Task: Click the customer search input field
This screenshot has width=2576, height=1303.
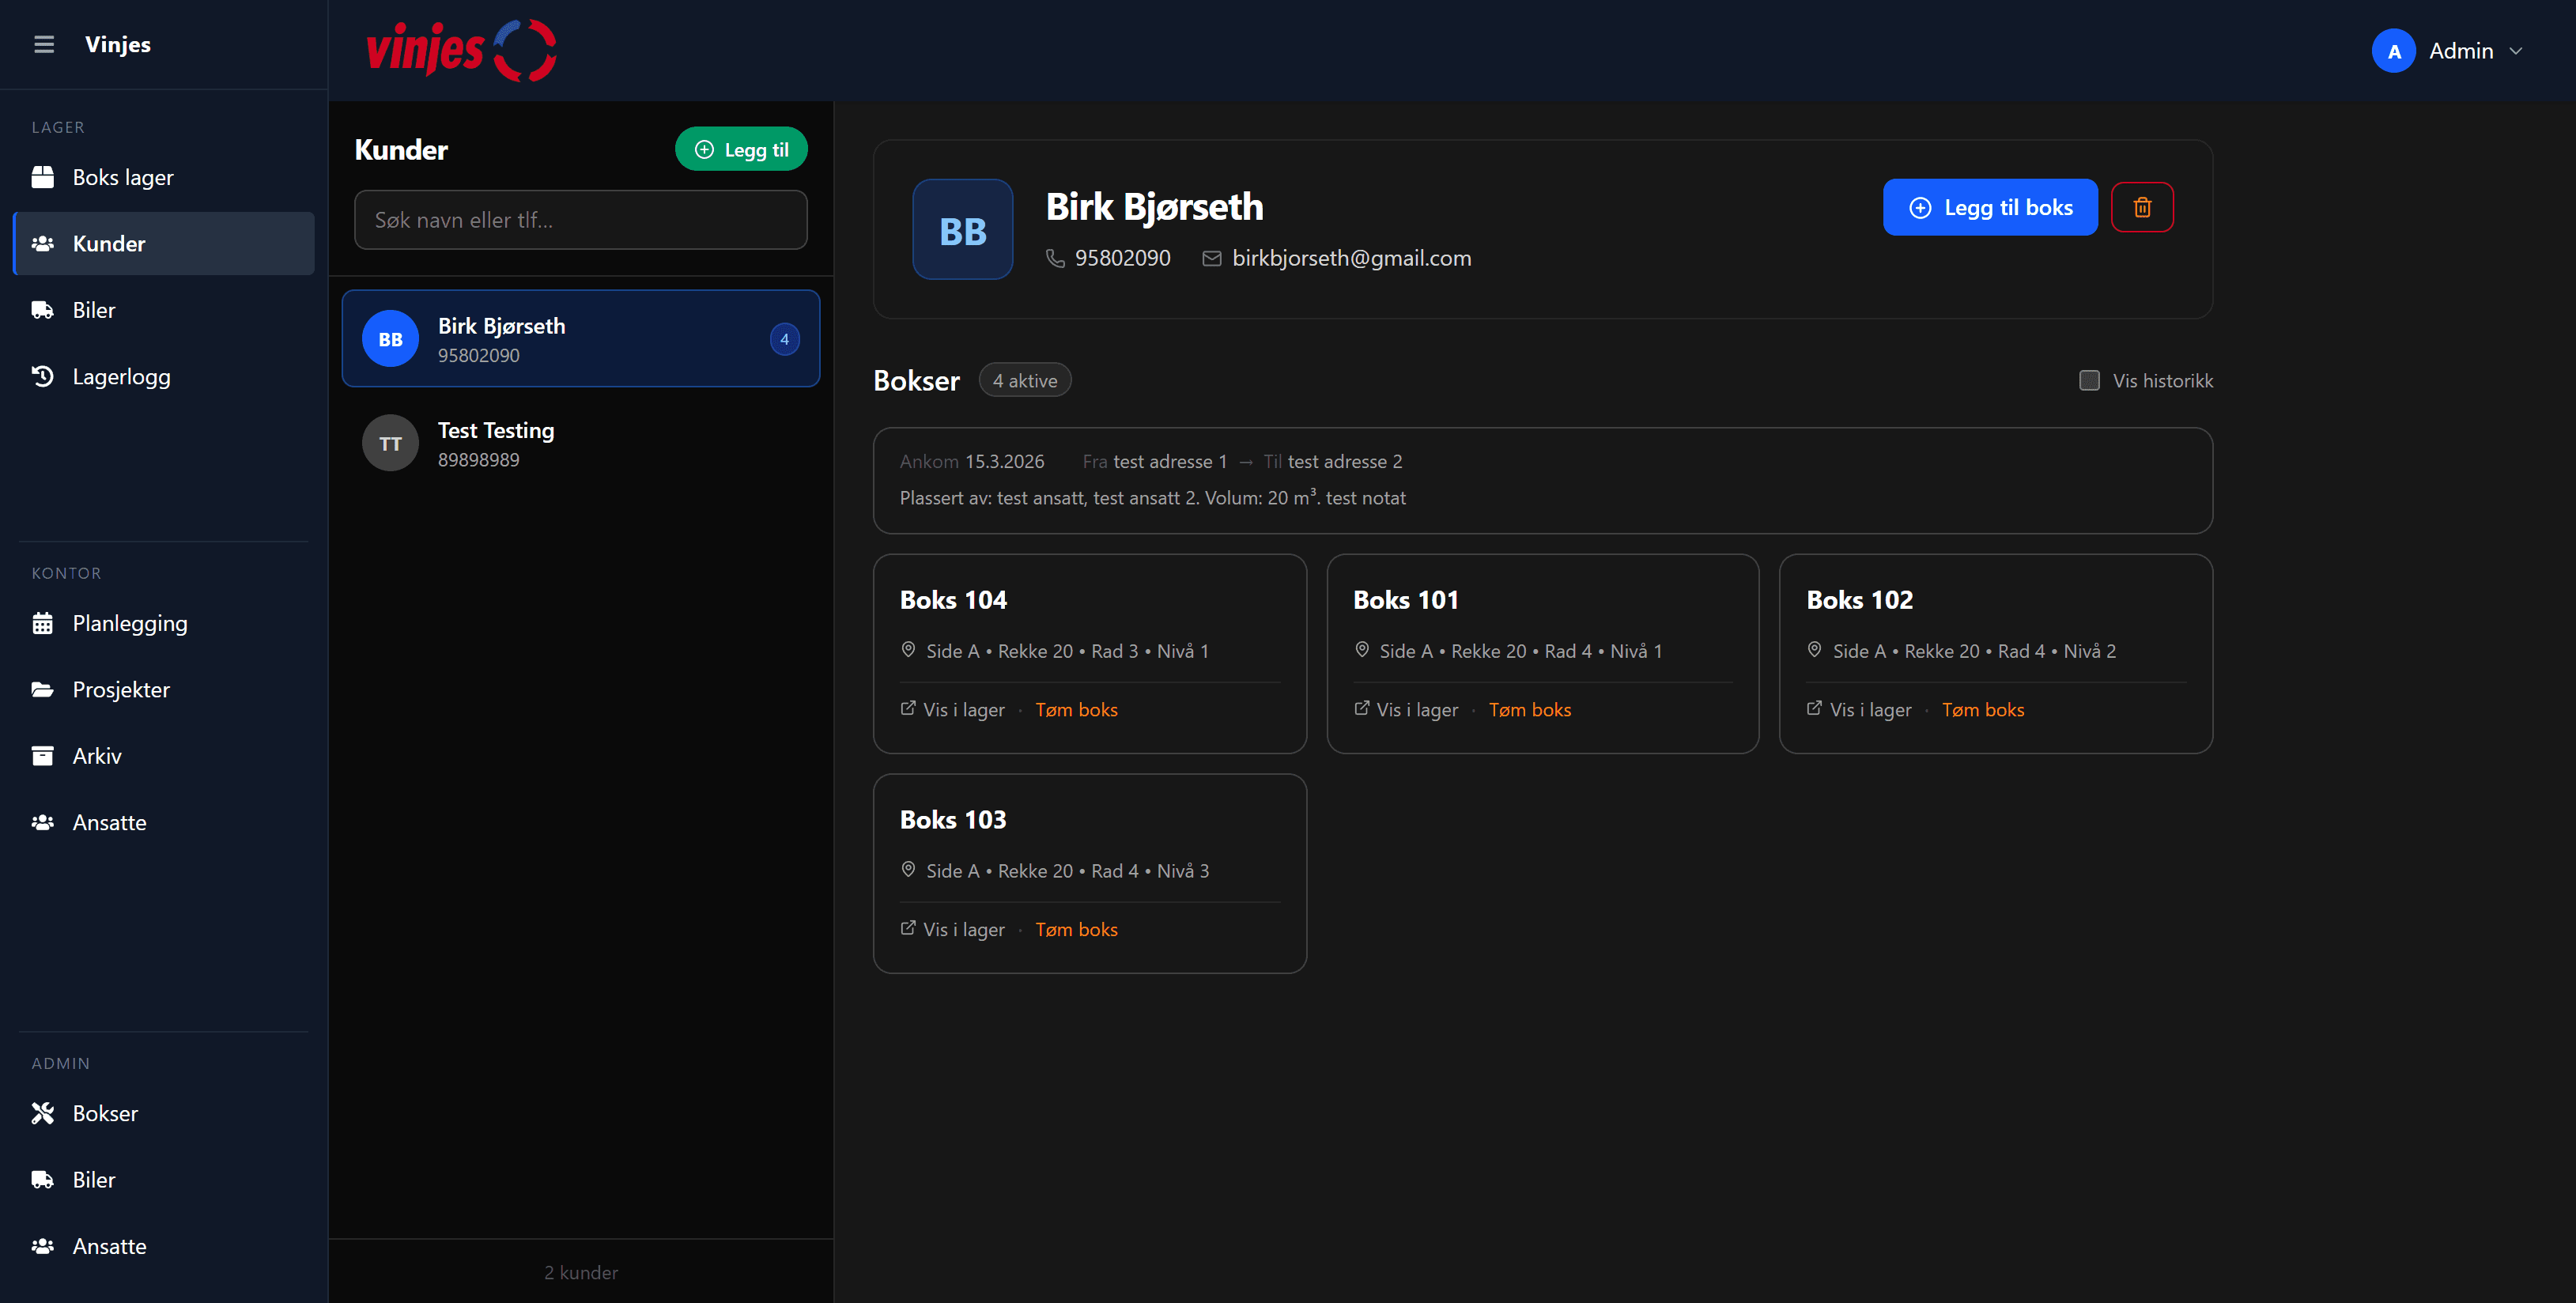Action: click(x=580, y=220)
